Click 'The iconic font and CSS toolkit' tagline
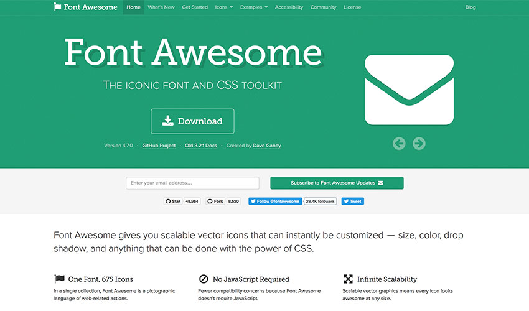529x311 pixels. pyautogui.click(x=192, y=85)
